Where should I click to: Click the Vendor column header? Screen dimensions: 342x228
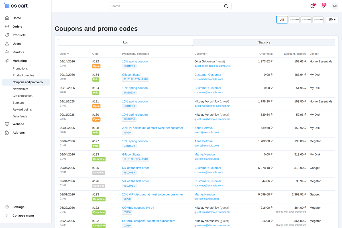[314, 54]
